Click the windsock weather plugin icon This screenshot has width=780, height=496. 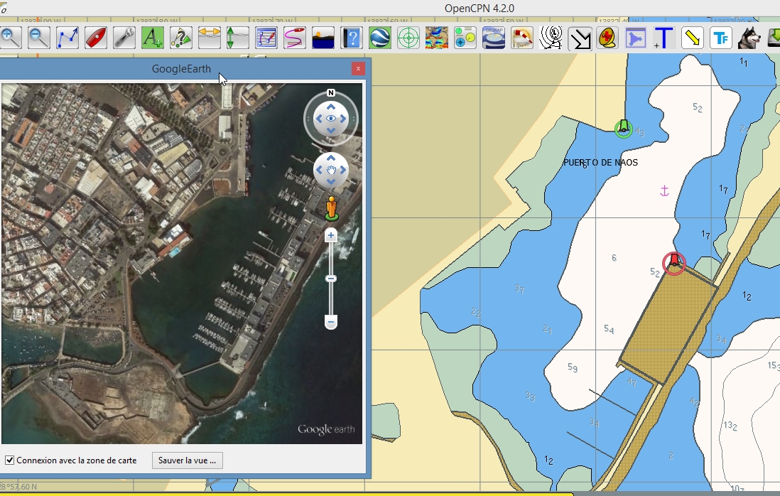(522, 38)
